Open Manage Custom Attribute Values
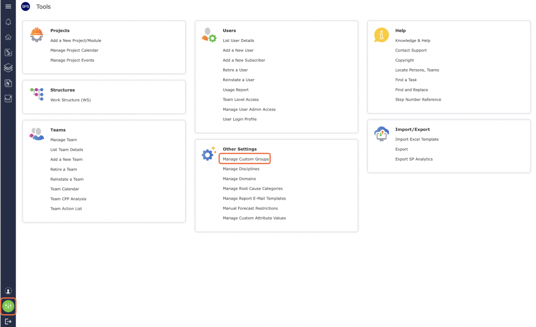This screenshot has height=327, width=536. 254,218
